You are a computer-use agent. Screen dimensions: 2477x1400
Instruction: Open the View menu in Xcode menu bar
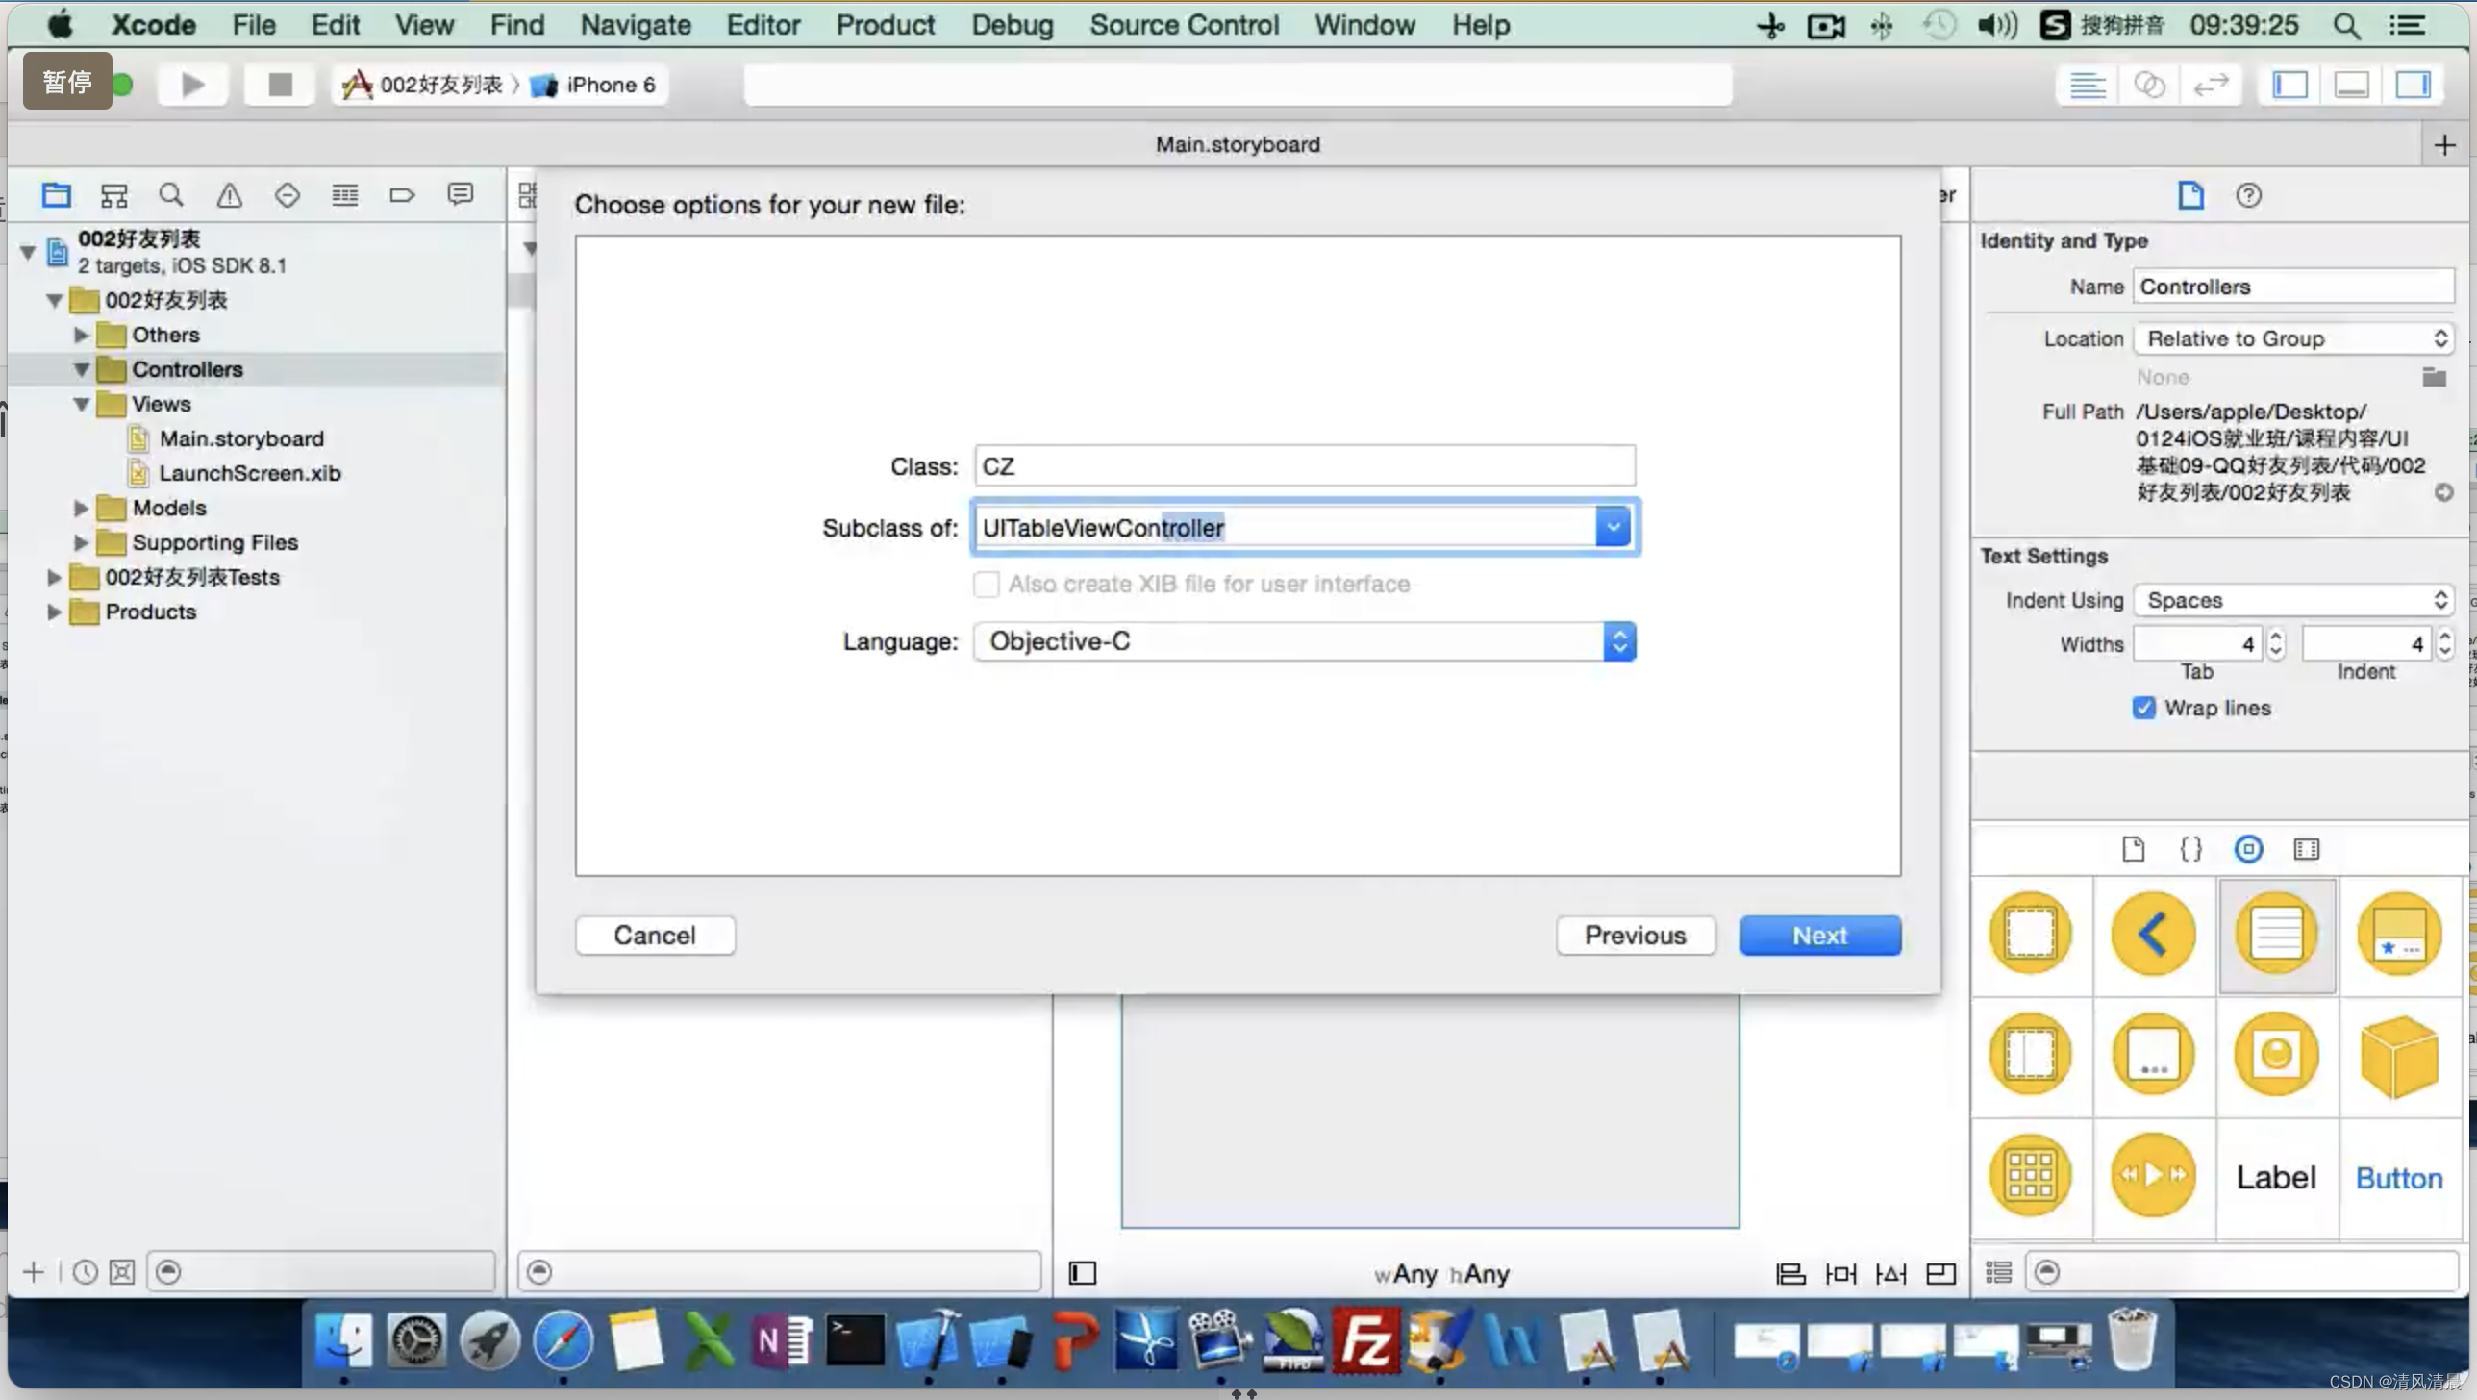point(424,24)
